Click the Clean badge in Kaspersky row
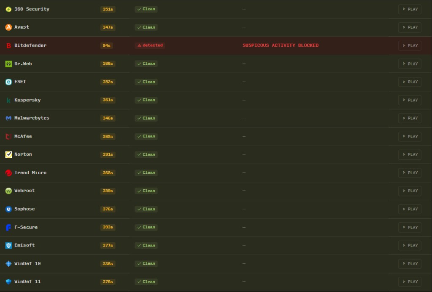The height and width of the screenshot is (292, 432). (146, 100)
